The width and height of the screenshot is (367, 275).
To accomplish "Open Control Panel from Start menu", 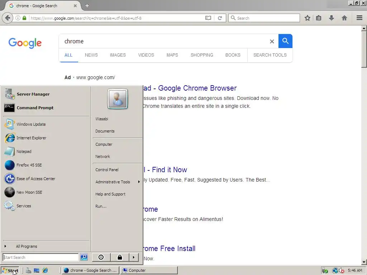I will point(118,169).
